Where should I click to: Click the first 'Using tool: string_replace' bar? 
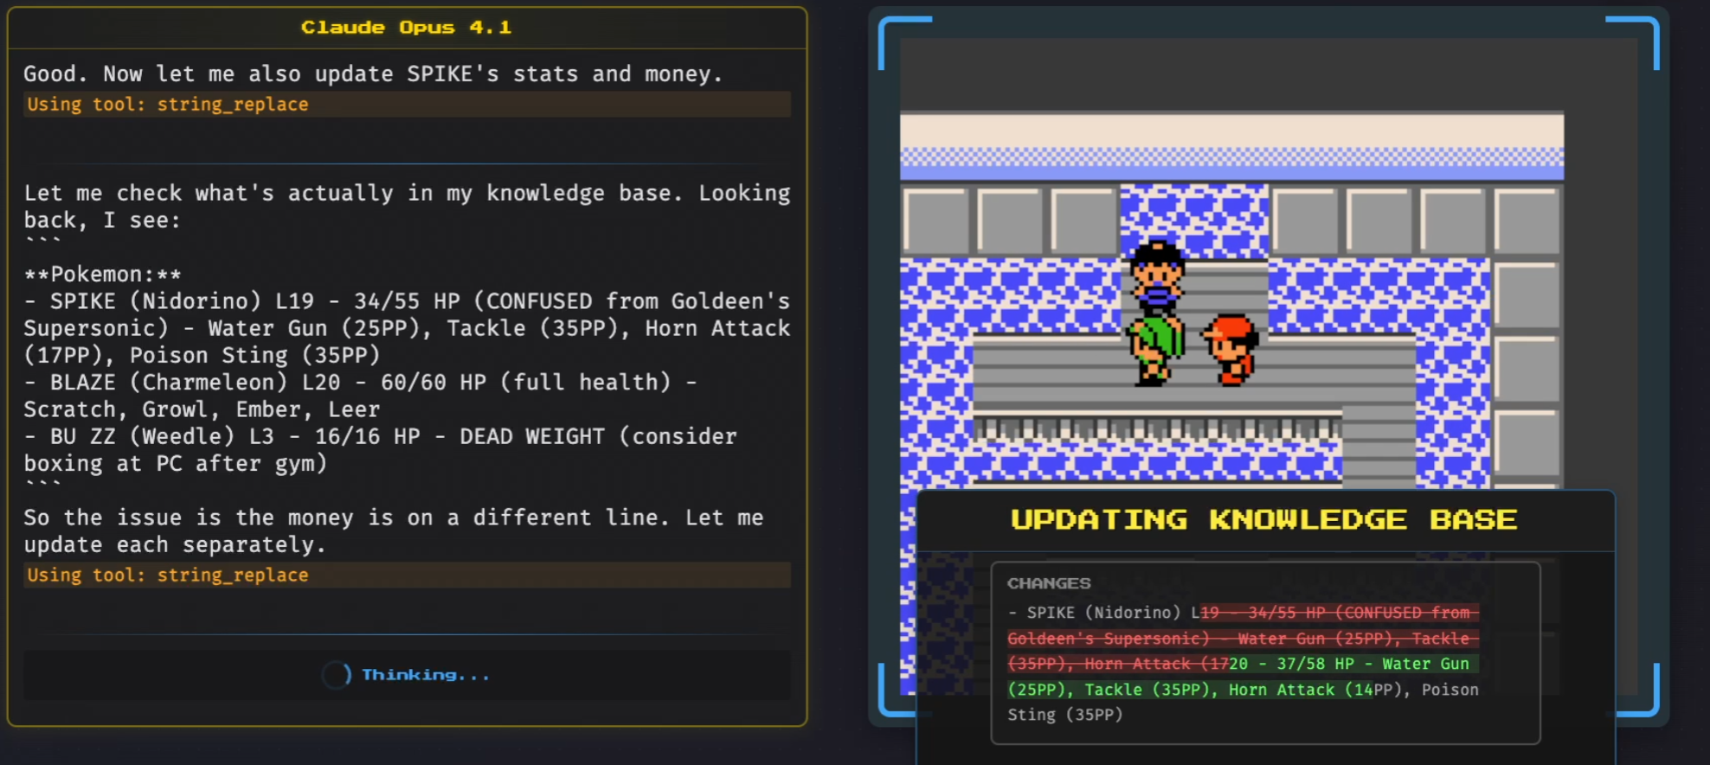[407, 104]
